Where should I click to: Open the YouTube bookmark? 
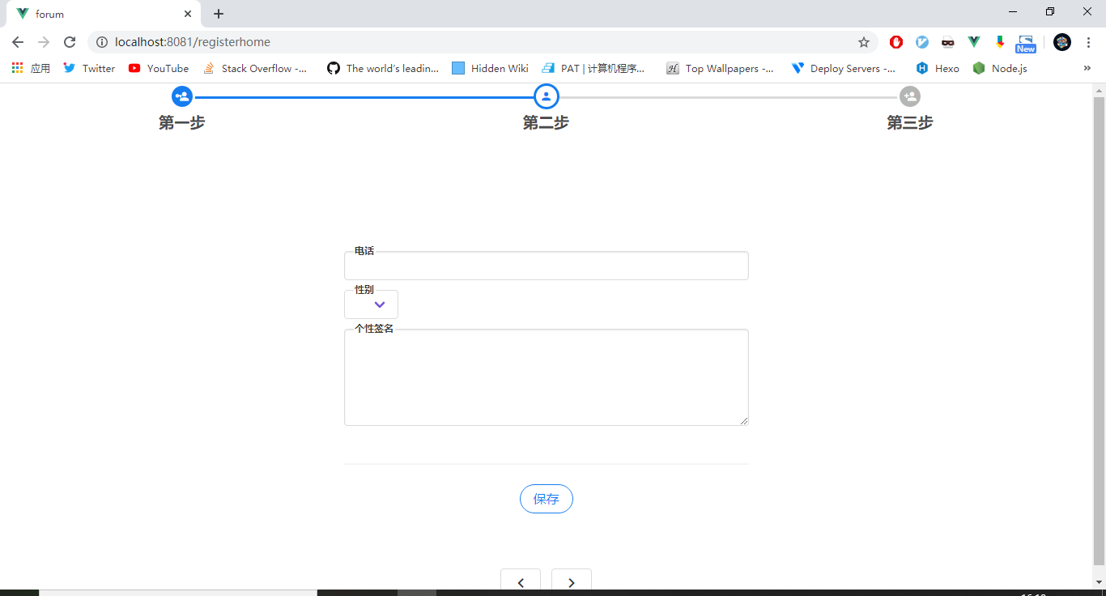point(159,69)
